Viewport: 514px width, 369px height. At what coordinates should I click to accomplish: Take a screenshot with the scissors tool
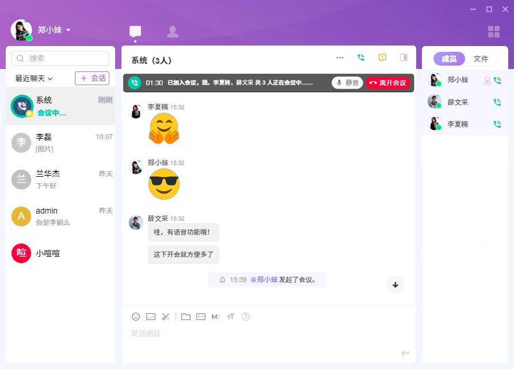(x=166, y=317)
